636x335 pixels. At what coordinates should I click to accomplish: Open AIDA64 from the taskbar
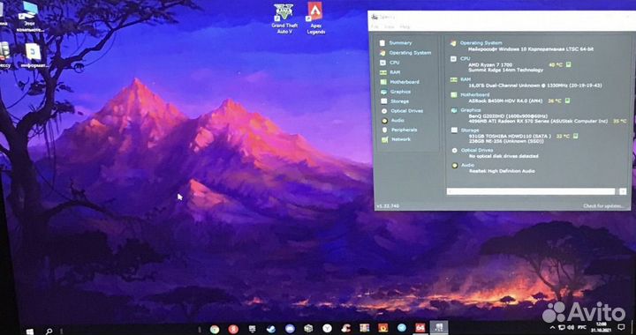pyautogui.click(x=420, y=328)
